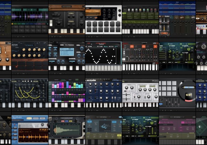The image size is (207, 145).
Task: Click the blue LCD preset display on Glasgow synth
Action: click(67, 52)
